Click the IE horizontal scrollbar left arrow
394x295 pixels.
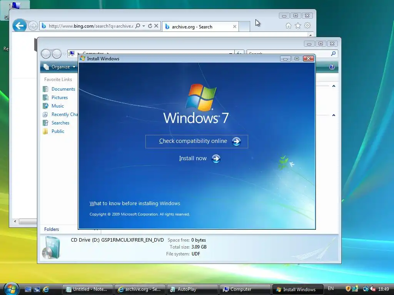[x=15, y=222]
